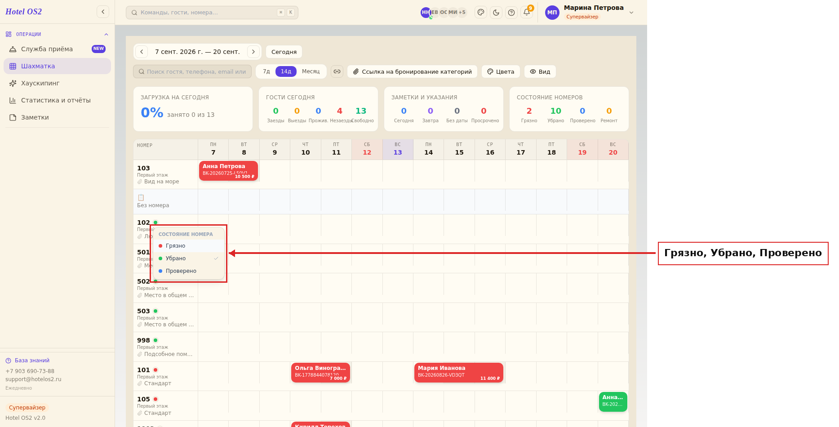This screenshot has width=839, height=427.
Task: Go to previous date range arrow
Action: coord(142,52)
